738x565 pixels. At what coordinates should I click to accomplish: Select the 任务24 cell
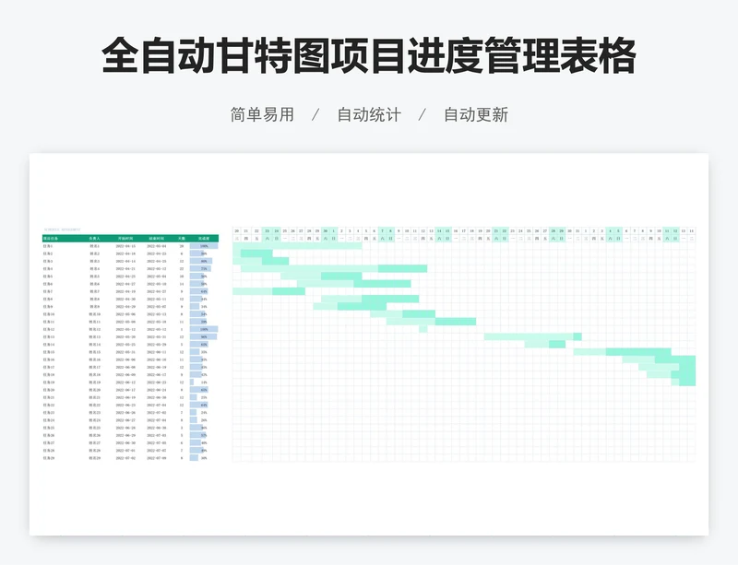(49, 420)
